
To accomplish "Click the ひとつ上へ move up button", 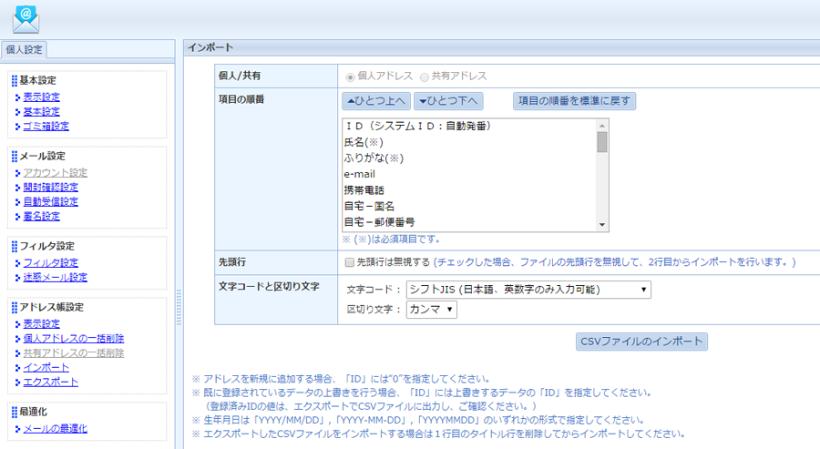I will pyautogui.click(x=375, y=101).
